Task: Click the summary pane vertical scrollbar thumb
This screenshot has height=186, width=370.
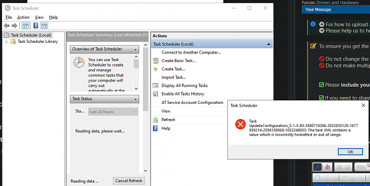Action: click(x=146, y=79)
